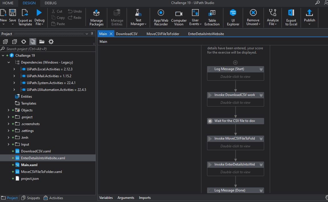Click the search icon in title bar
Image resolution: width=328 pixels, height=202 pixels.
[x=317, y=3]
